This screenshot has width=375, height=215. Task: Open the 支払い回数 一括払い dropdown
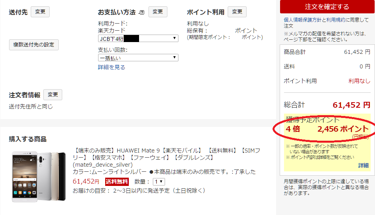pos(138,58)
